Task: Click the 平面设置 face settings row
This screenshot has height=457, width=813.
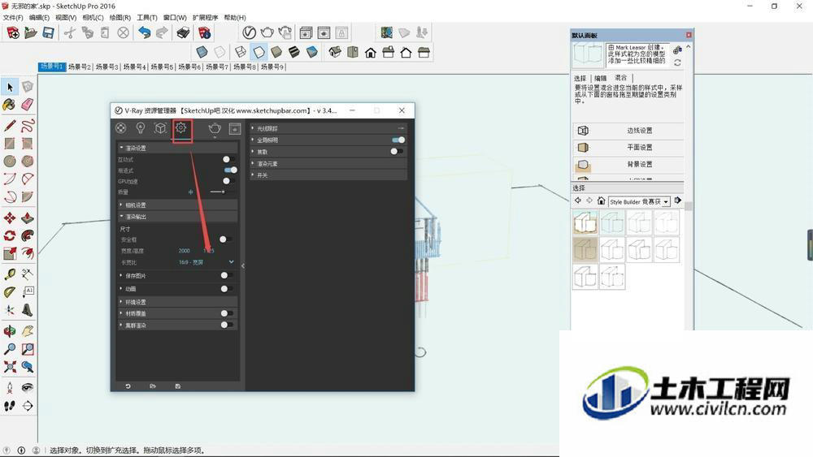Action: pos(628,148)
